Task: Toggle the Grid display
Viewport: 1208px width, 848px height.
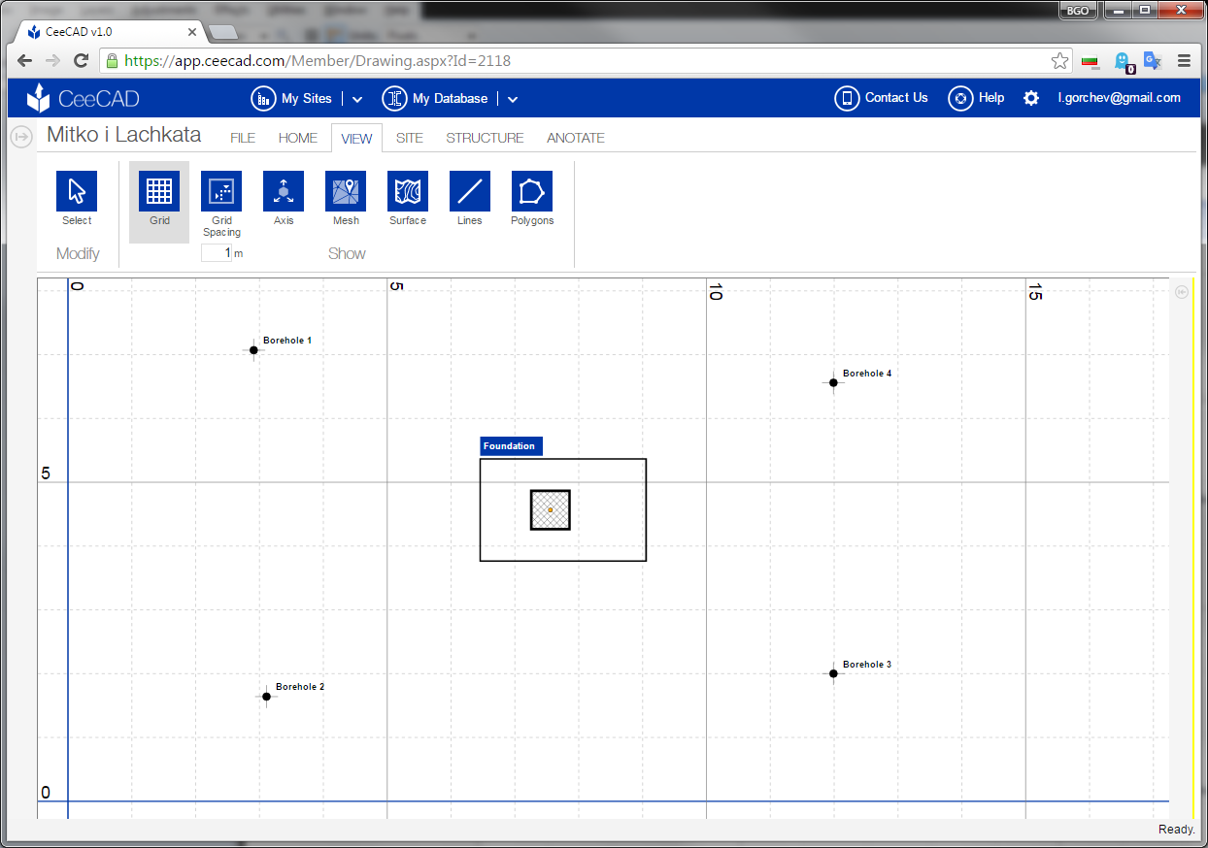Action: pos(159,191)
